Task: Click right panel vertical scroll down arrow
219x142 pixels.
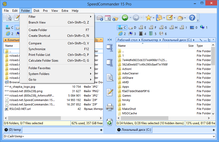Action: pyautogui.click(x=213, y=114)
